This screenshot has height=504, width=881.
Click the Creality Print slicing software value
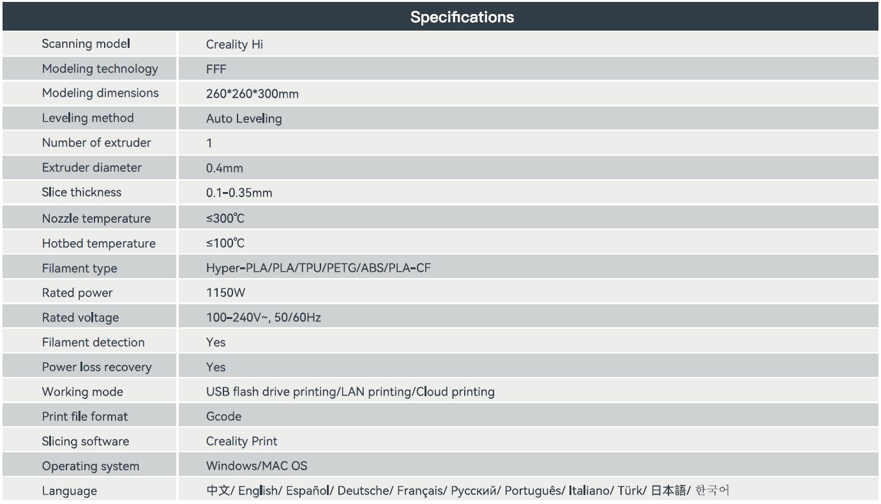click(242, 441)
